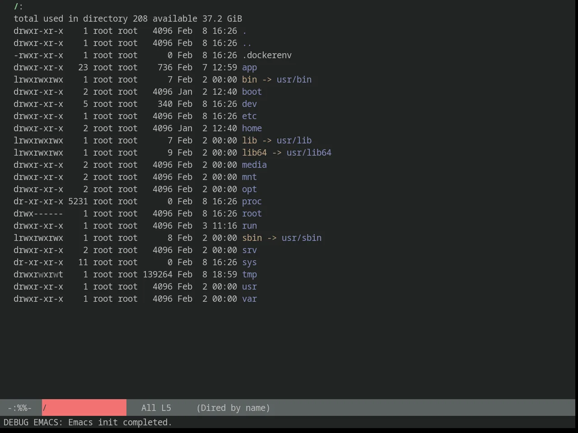This screenshot has width=578, height=433.
Task: Open the .dockerenv file entry
Action: tap(267, 55)
